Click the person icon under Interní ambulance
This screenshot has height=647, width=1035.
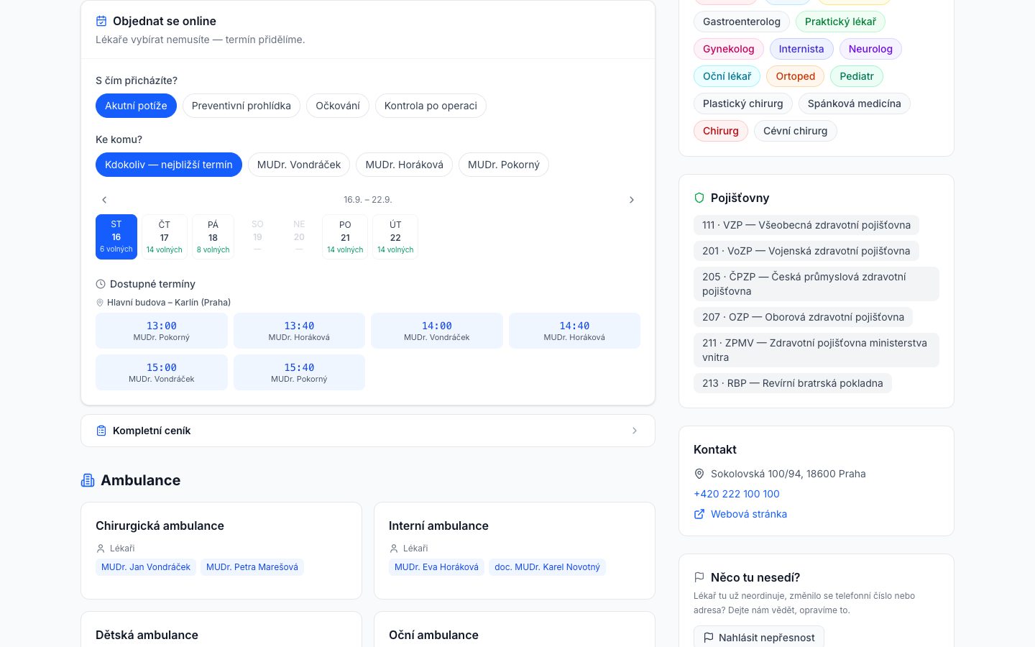coord(394,549)
